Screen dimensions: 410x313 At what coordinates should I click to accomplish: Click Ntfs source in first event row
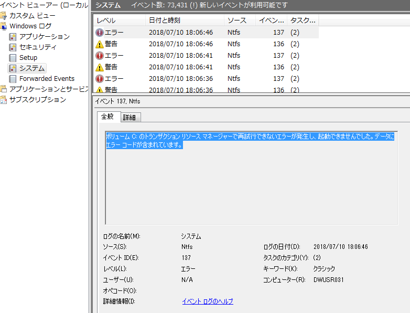[234, 33]
